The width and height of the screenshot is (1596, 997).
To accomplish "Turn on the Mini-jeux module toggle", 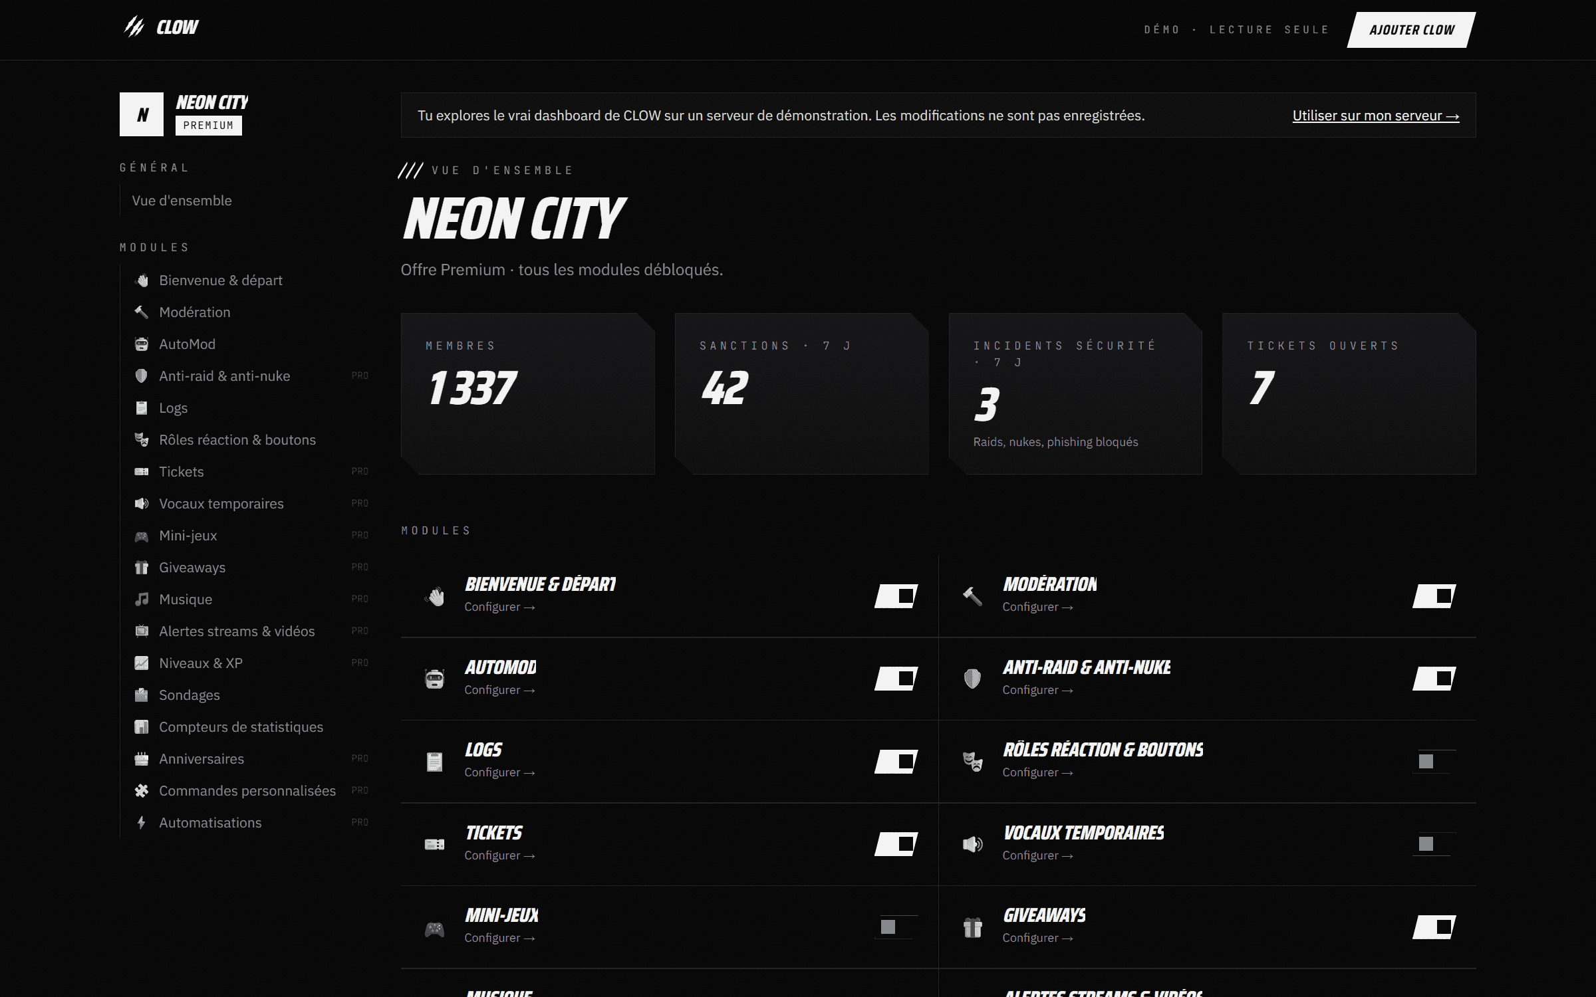I will point(896,927).
